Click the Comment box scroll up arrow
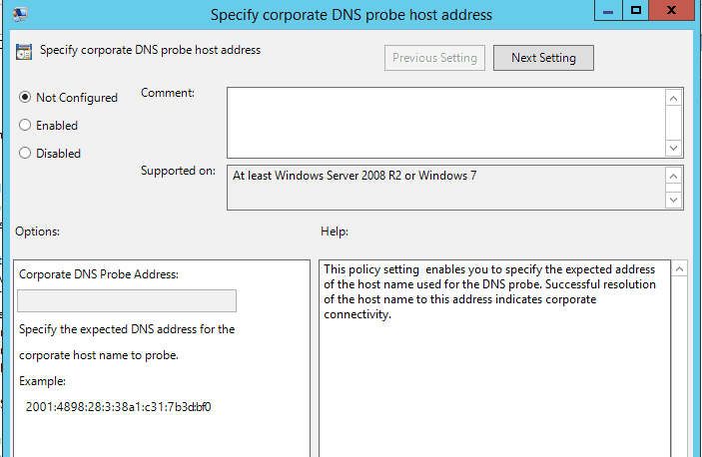The image size is (702, 457). (673, 98)
